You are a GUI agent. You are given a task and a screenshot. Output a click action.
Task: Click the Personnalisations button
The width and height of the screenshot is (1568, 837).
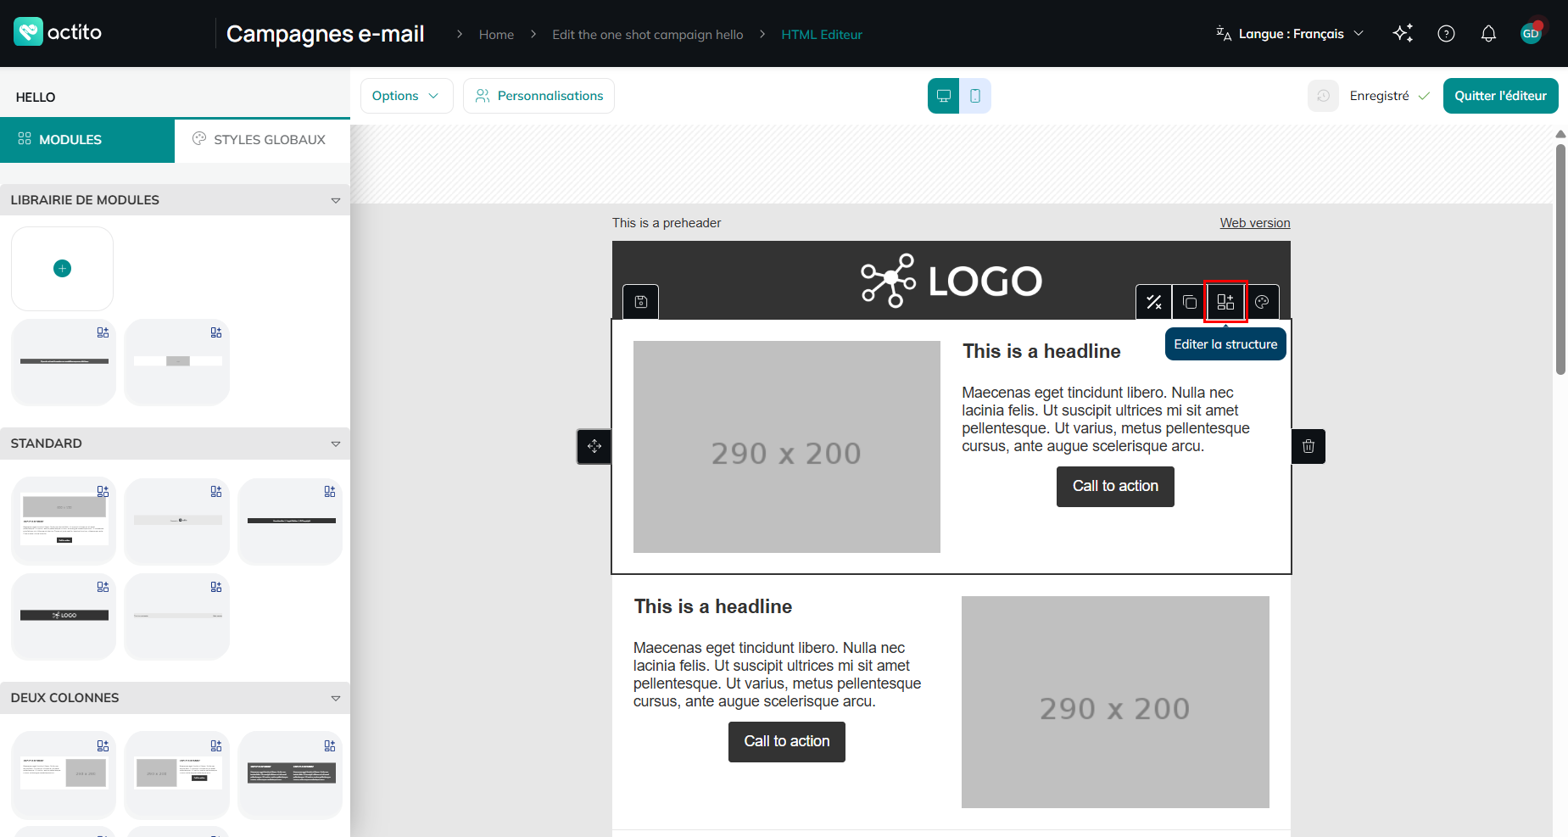(x=538, y=96)
